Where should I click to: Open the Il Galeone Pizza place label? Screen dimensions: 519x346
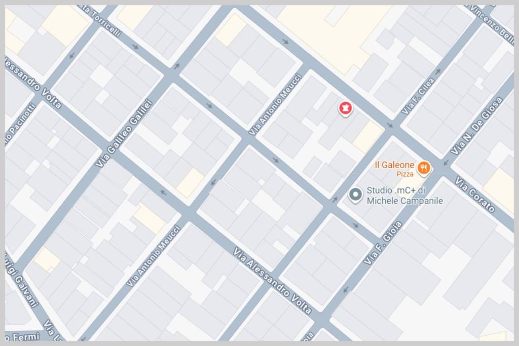pos(394,169)
